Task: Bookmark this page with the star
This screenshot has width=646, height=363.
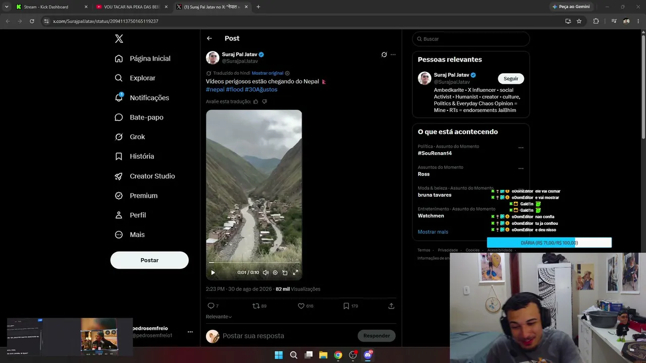Action: 579,21
